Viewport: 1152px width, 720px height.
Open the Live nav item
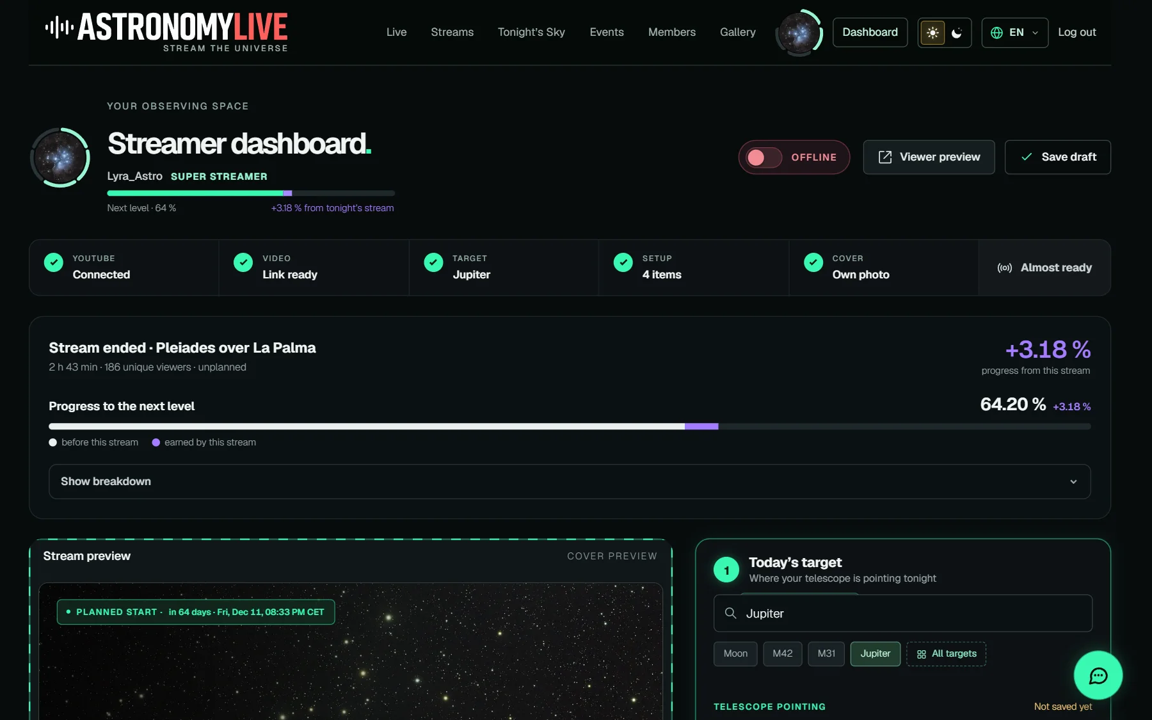397,32
